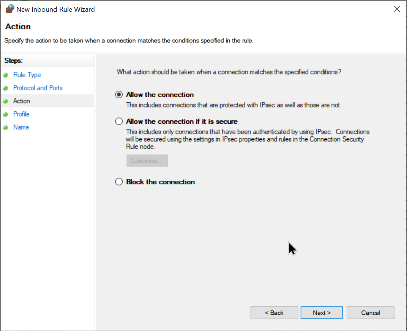Click the firewall wizard icon in title bar

pyautogui.click(x=10, y=9)
